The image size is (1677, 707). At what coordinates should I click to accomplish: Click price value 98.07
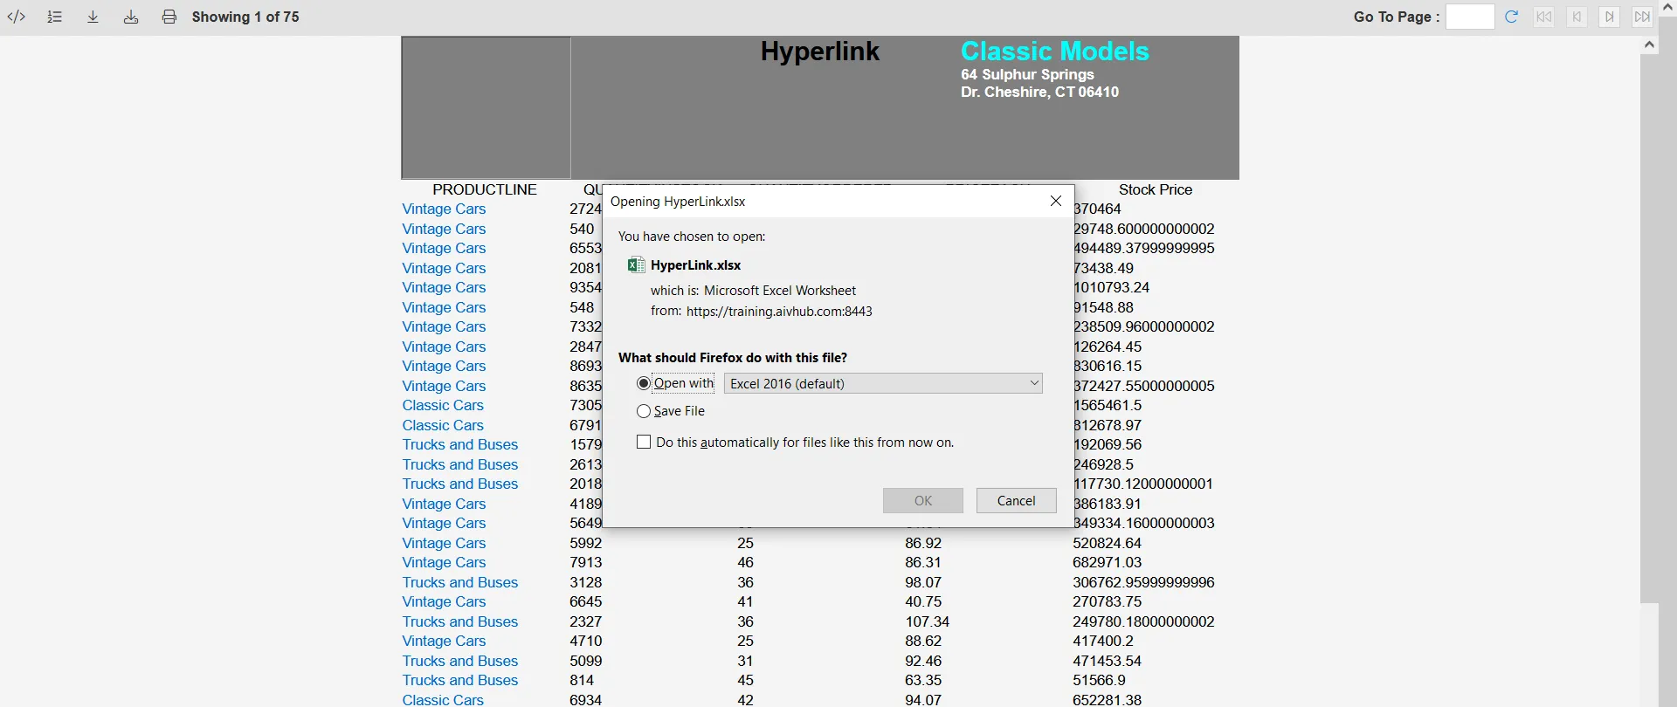point(923,582)
